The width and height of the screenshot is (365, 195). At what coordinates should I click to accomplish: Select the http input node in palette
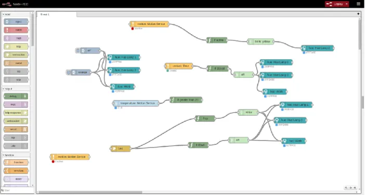pyautogui.click(x=16, y=47)
